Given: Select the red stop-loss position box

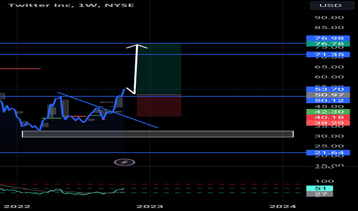Looking at the screenshot, I should pyautogui.click(x=159, y=105).
